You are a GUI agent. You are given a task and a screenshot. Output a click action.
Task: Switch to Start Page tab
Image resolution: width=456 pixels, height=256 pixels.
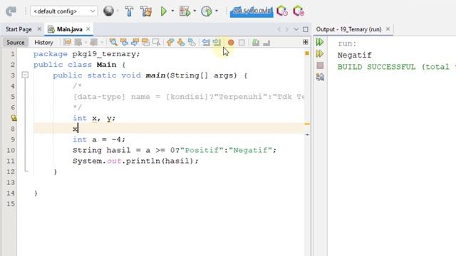click(19, 29)
